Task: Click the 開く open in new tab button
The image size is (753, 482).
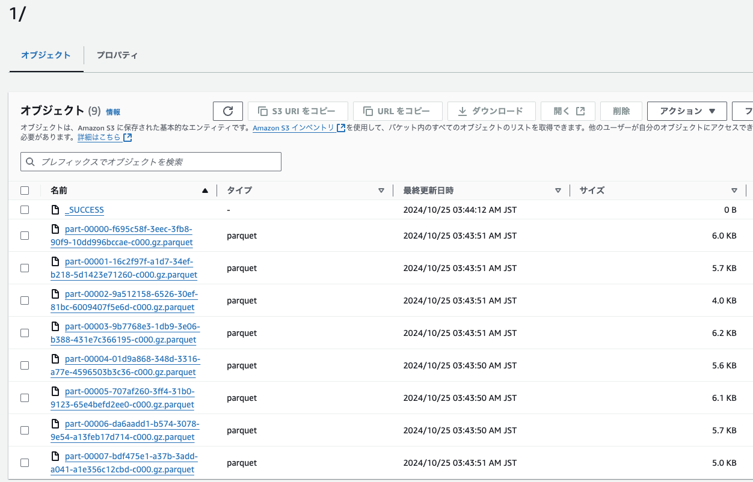Action: click(x=568, y=111)
